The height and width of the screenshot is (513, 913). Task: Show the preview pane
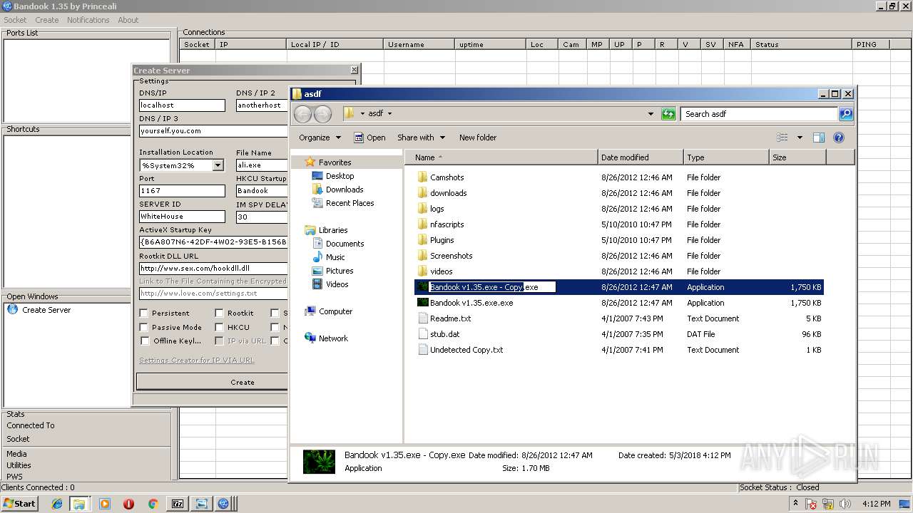[819, 138]
